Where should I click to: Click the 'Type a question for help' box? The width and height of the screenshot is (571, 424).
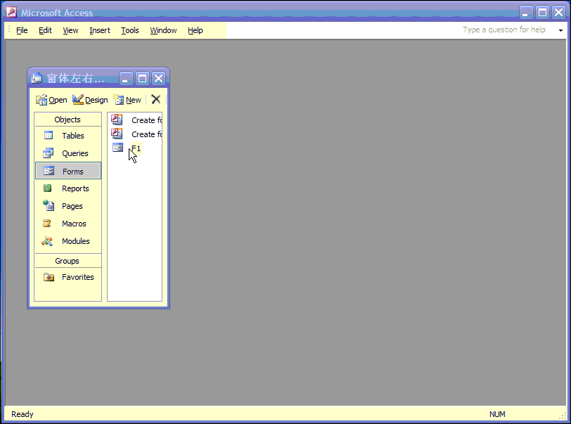point(506,30)
